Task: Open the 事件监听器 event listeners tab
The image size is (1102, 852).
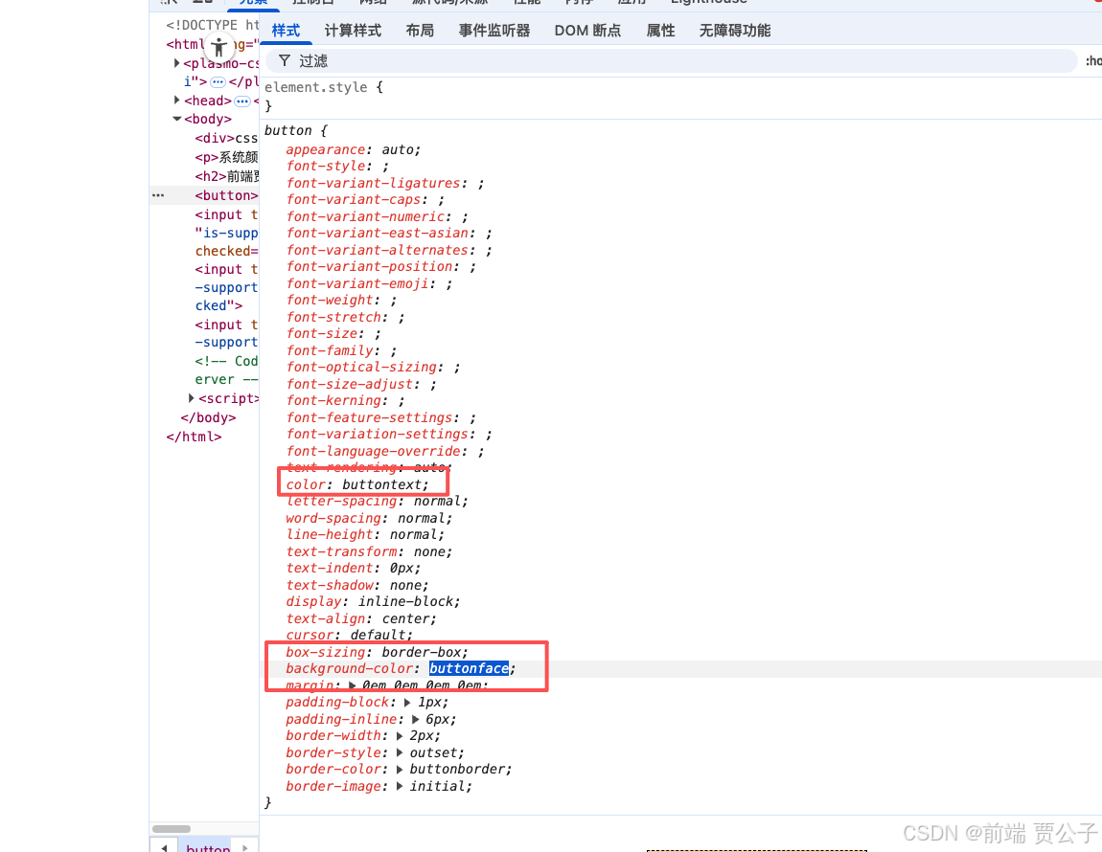Action: pos(494,31)
